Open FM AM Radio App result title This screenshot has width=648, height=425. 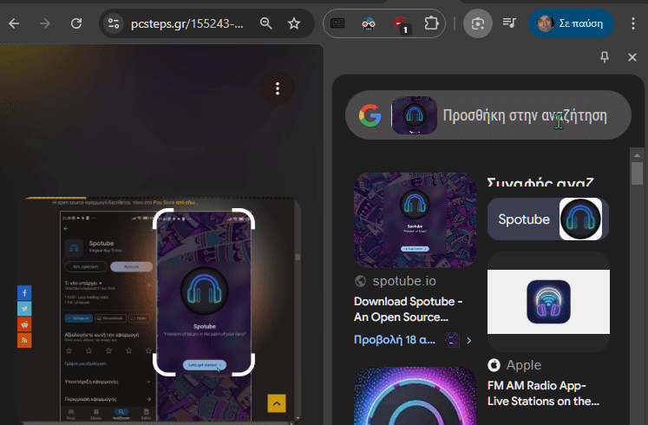543,393
